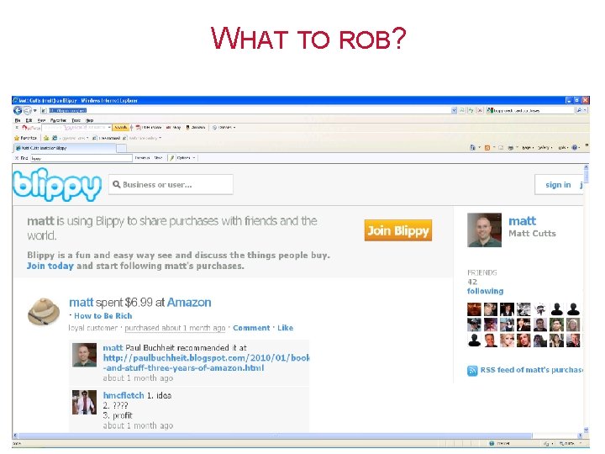The width and height of the screenshot is (605, 454).
Task: Click the matt username link beside profile photo
Action: (x=522, y=221)
